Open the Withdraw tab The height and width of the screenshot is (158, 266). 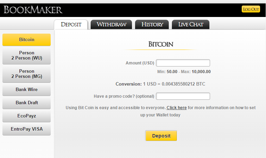point(111,25)
